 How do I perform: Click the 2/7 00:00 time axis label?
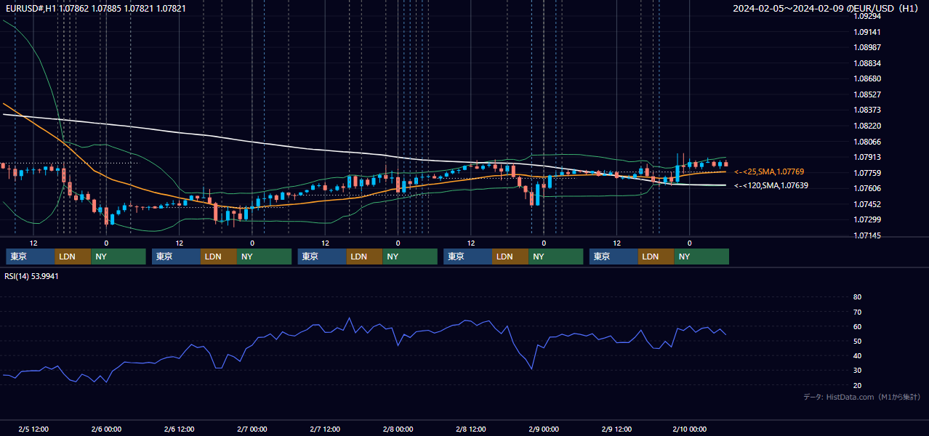252,429
